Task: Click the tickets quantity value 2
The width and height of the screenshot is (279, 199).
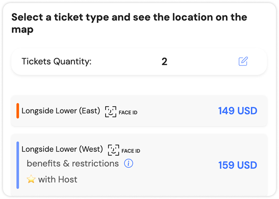Action: 164,62
